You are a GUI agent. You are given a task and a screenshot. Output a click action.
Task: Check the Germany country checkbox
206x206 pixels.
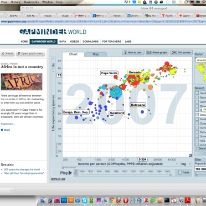(197, 102)
